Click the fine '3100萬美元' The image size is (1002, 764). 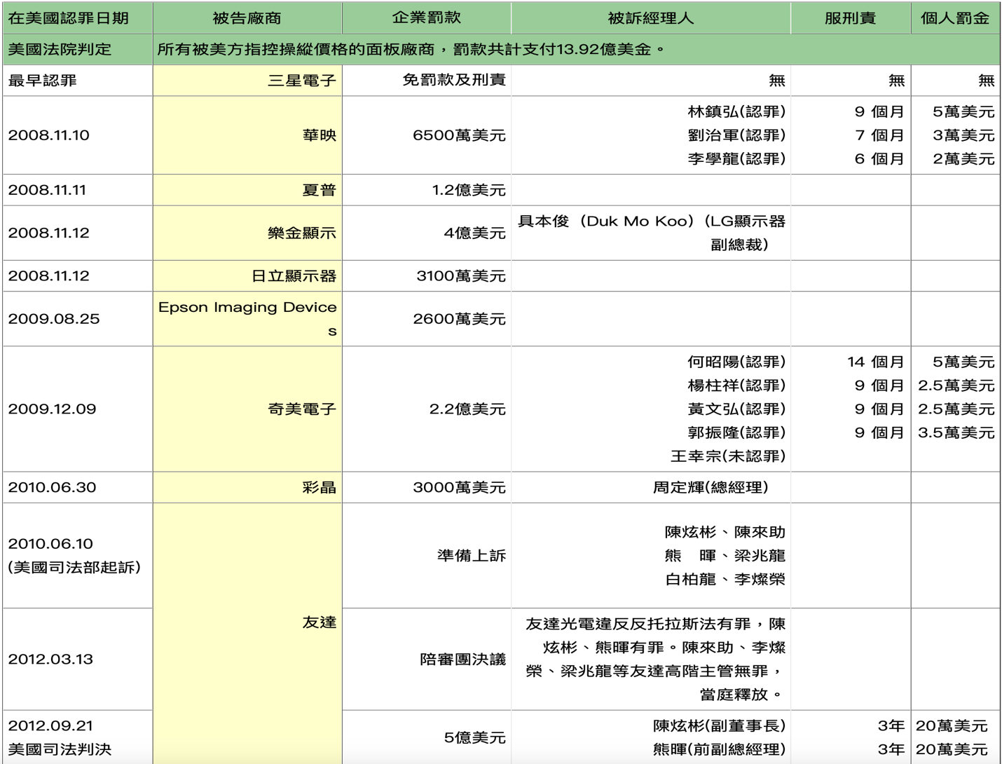[x=460, y=276]
